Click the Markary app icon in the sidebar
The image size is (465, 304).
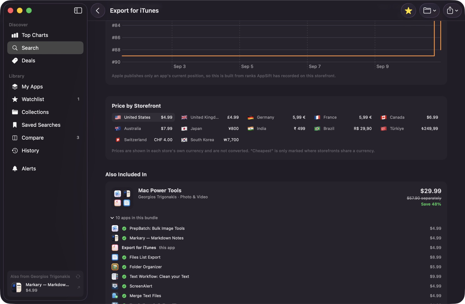[x=16, y=287]
